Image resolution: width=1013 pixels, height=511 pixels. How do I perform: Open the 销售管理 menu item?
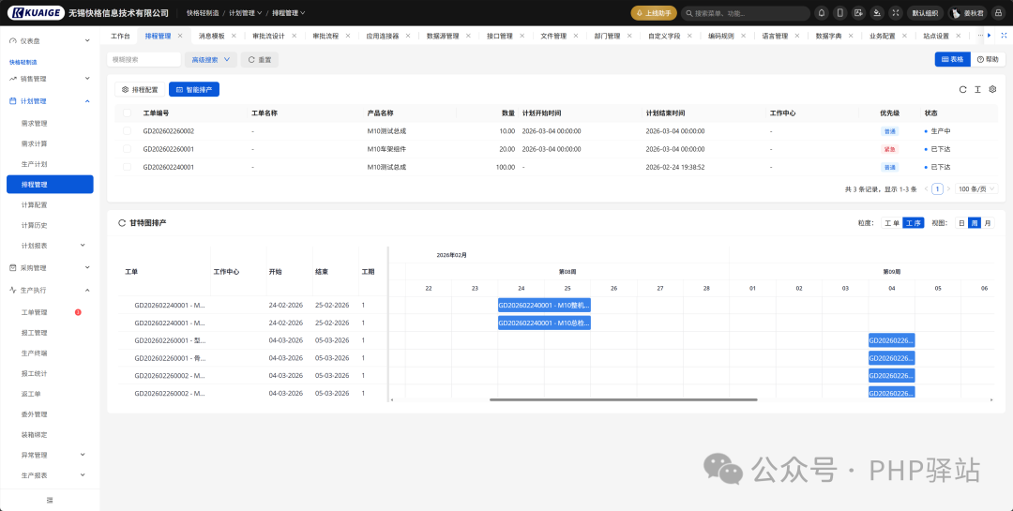point(50,79)
